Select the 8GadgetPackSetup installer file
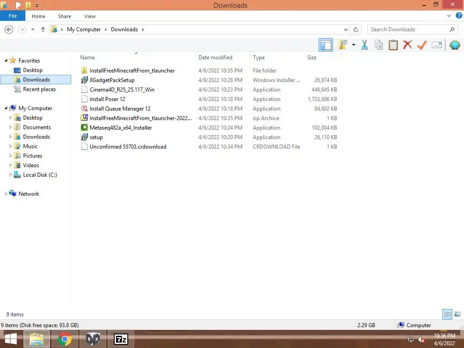The image size is (464, 348). click(112, 80)
